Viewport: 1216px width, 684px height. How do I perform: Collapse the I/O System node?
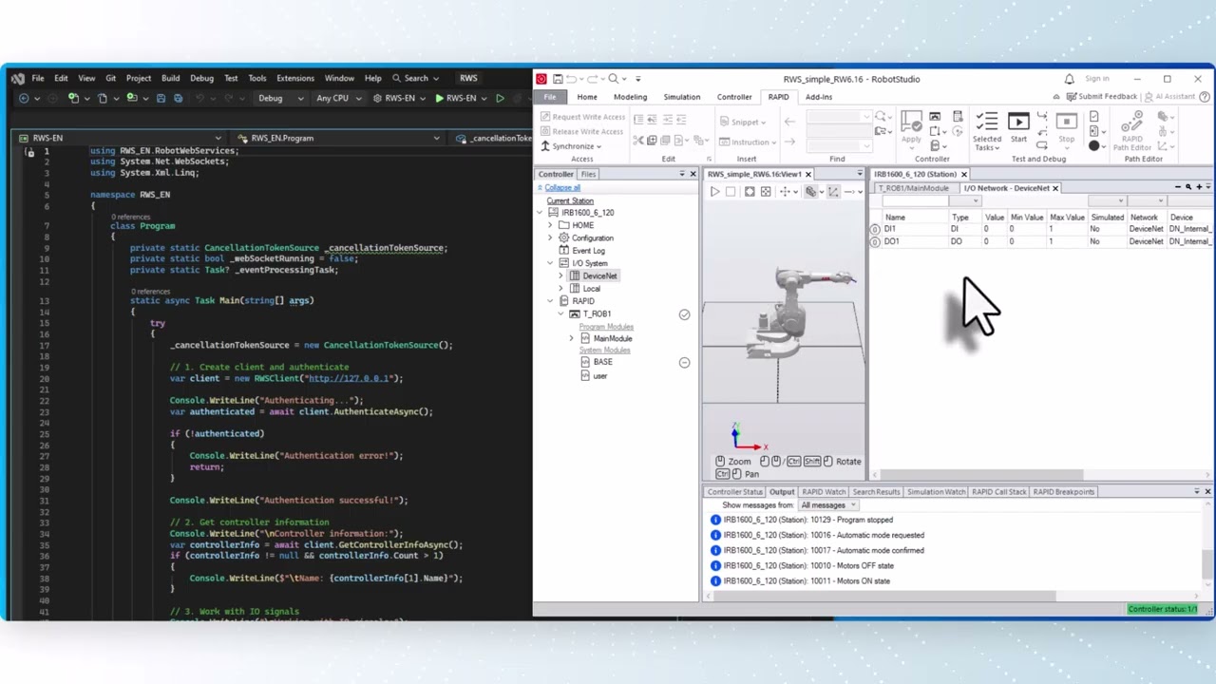pyautogui.click(x=550, y=263)
